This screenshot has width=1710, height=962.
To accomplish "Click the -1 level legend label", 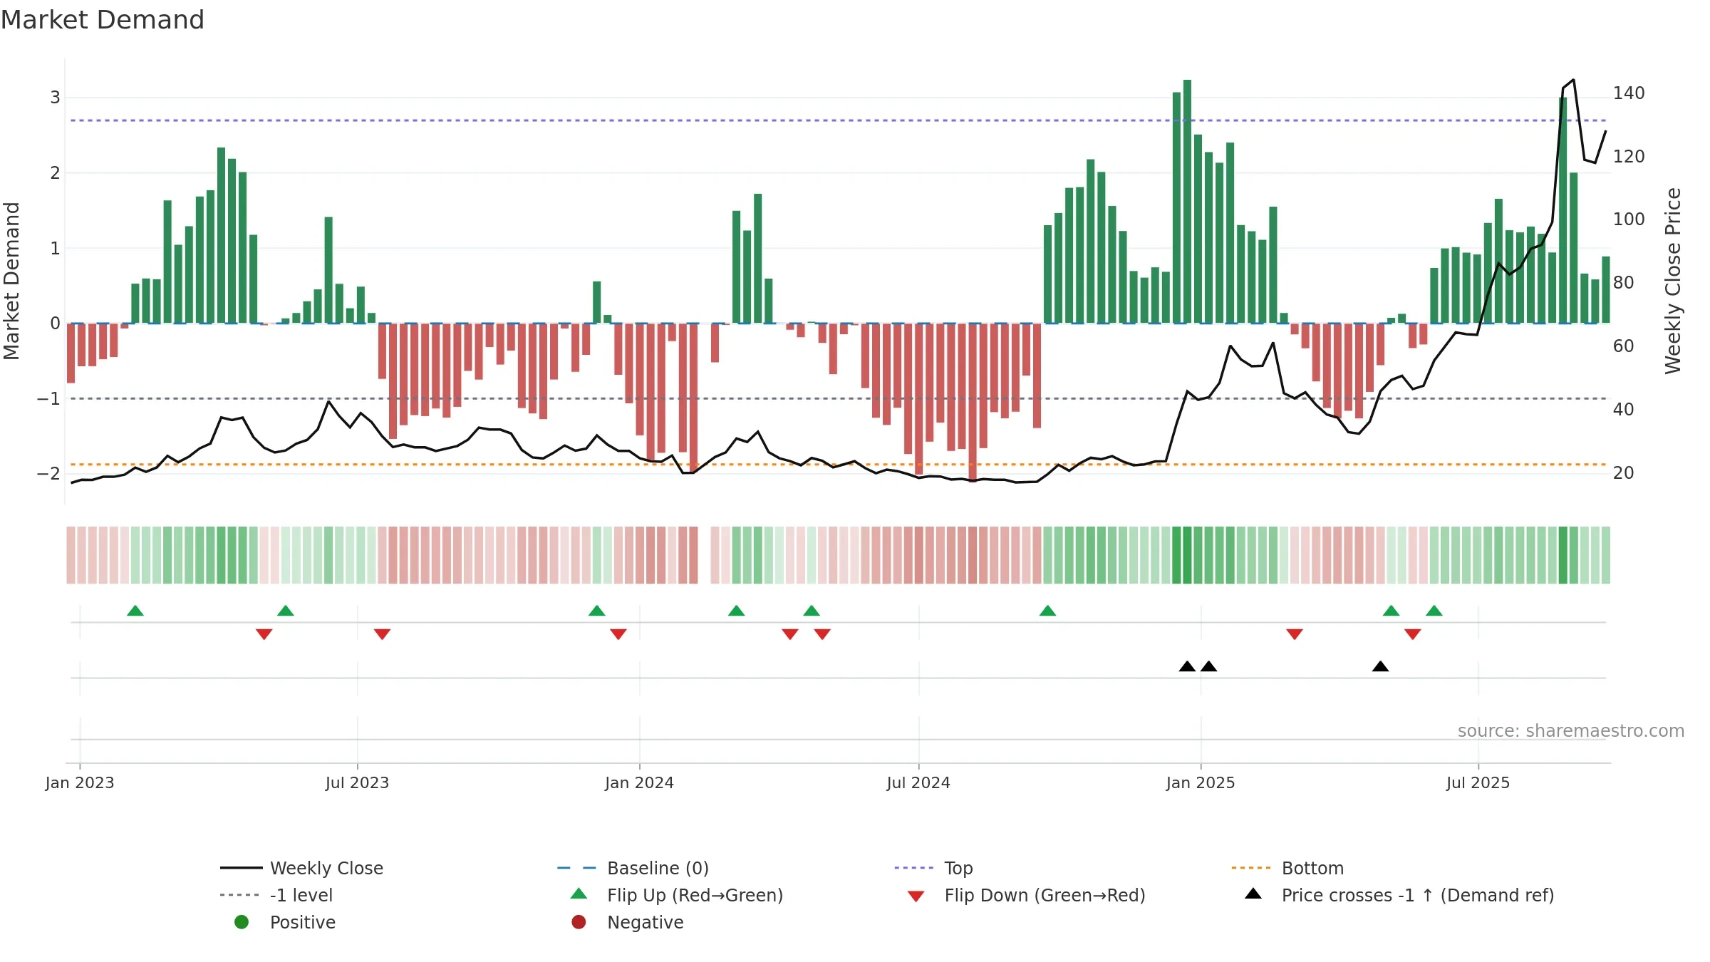I will click(x=301, y=895).
